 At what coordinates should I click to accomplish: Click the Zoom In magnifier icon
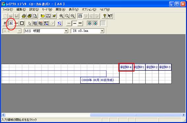pos(61,16)
